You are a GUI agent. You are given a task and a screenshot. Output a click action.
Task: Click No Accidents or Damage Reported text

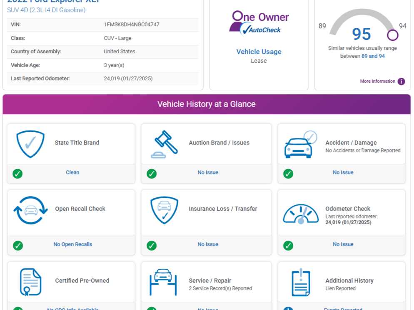point(363,150)
